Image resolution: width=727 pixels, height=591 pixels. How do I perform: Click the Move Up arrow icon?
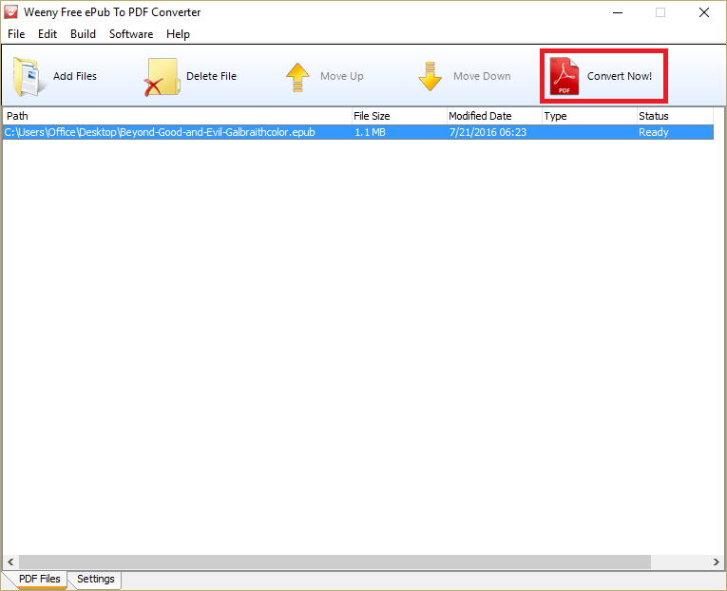[x=297, y=77]
